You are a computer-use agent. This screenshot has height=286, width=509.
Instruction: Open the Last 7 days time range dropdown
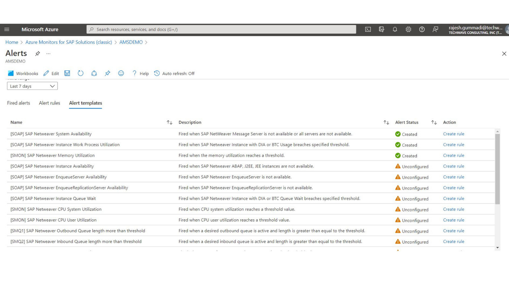(x=32, y=86)
